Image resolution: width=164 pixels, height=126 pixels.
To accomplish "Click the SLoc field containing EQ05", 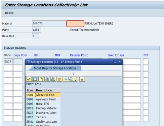I will (8, 61).
